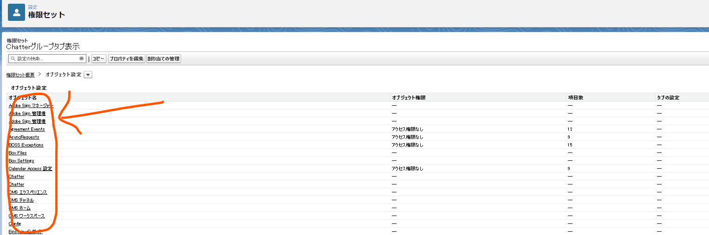Click into the 設定の検索 search field
This screenshot has height=235, width=709.
(46, 59)
